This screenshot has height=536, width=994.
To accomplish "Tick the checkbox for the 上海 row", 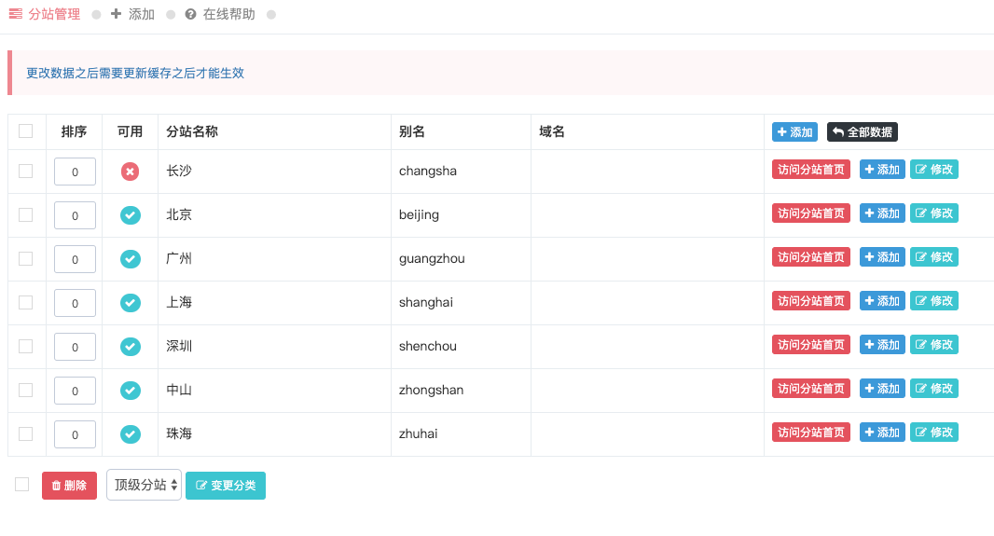I will (25, 302).
